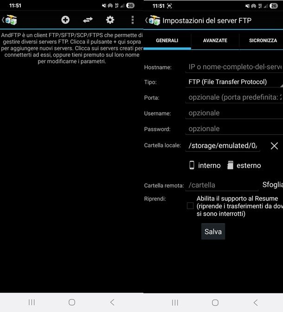Tap the 'Riprendi:' label

click(x=155, y=199)
